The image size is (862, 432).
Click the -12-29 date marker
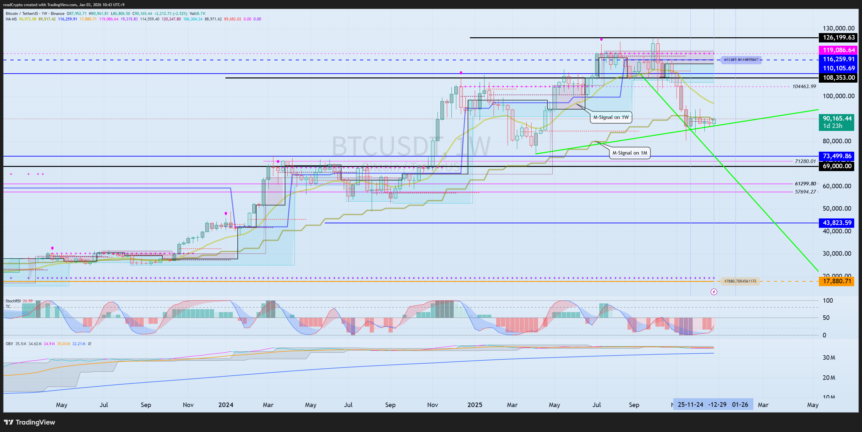click(x=717, y=404)
